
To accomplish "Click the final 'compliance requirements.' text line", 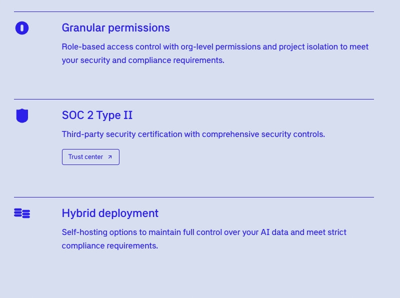I will (110, 245).
